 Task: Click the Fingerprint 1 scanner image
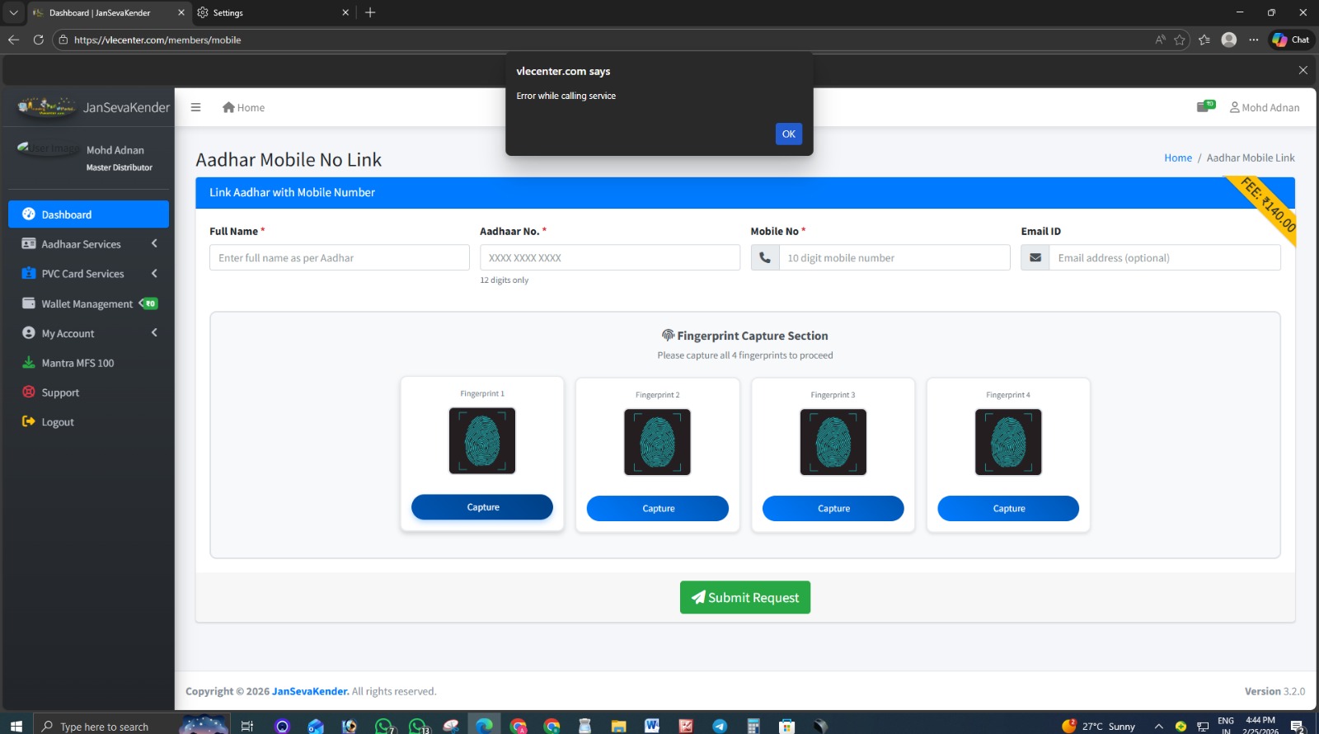tap(482, 441)
